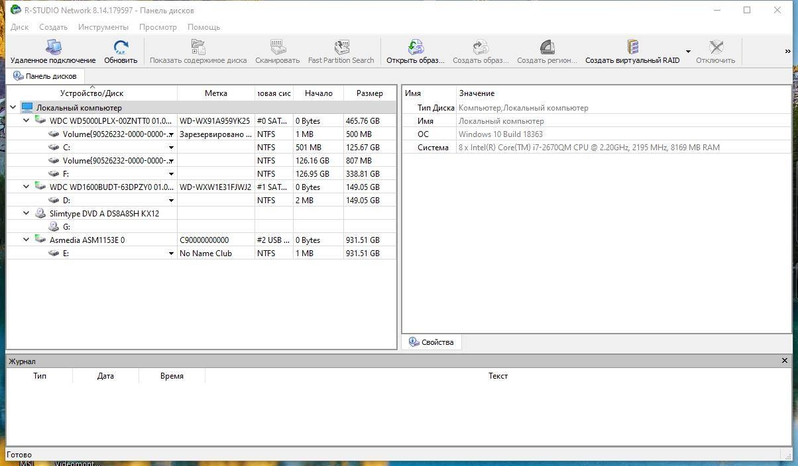Select the Локальный компьютер computer icon

27,107
